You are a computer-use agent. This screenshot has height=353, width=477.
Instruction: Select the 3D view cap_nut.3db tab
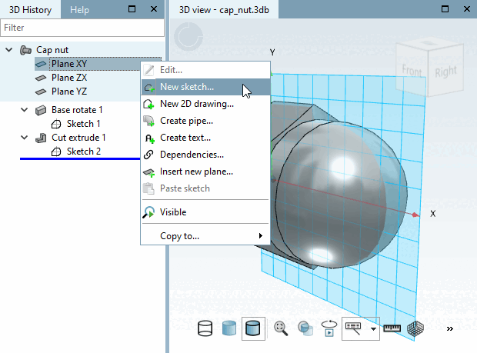[x=224, y=10]
